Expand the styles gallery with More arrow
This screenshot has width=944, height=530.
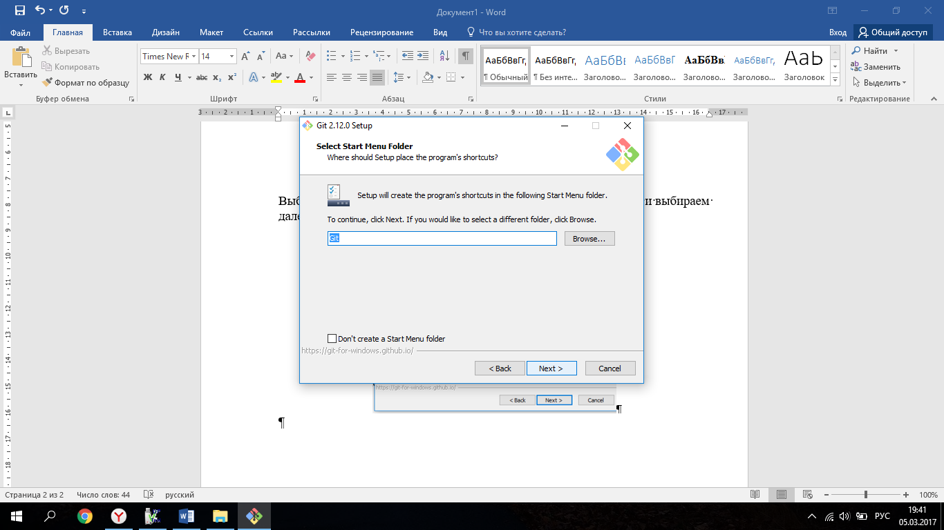[x=836, y=80]
